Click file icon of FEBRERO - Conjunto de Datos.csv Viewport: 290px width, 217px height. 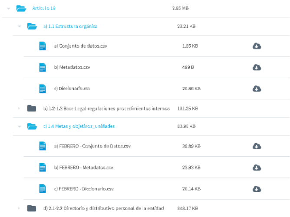pos(43,146)
